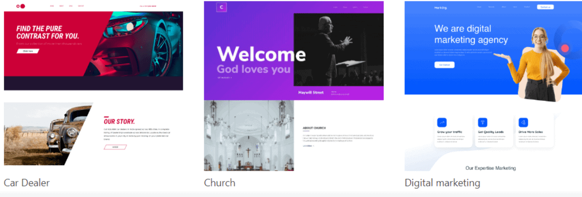Click the 'Get Started' button on blue hero
Screen dimensions: 582x197
point(444,65)
